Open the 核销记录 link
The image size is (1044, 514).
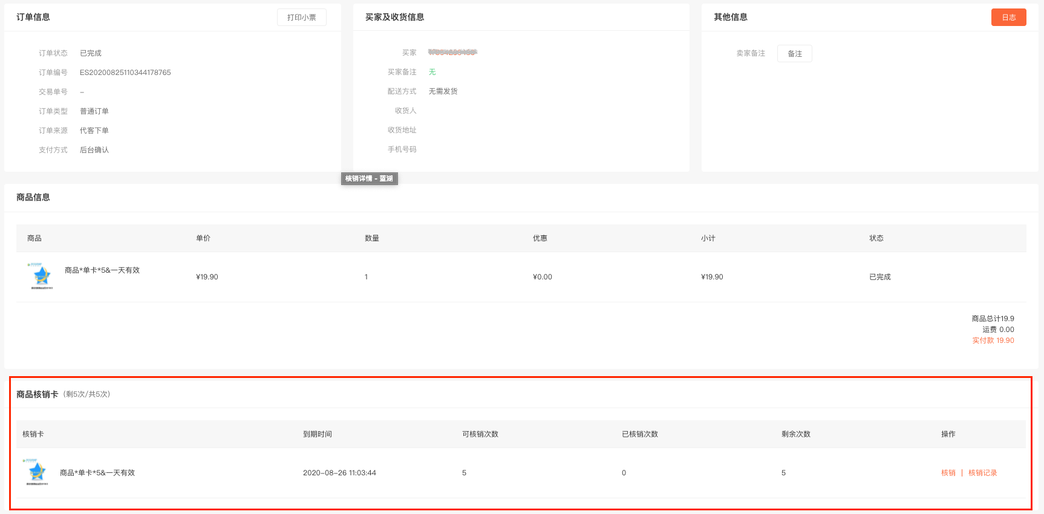click(982, 473)
